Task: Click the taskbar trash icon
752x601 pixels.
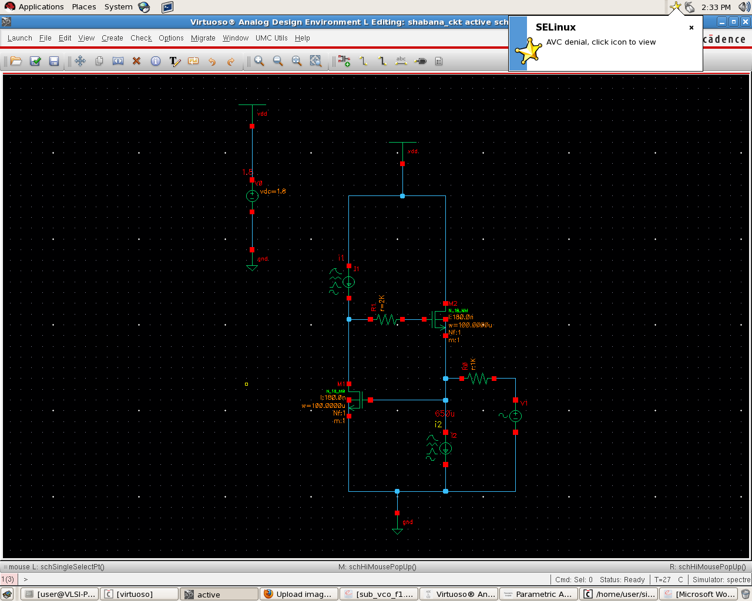Action: click(746, 594)
